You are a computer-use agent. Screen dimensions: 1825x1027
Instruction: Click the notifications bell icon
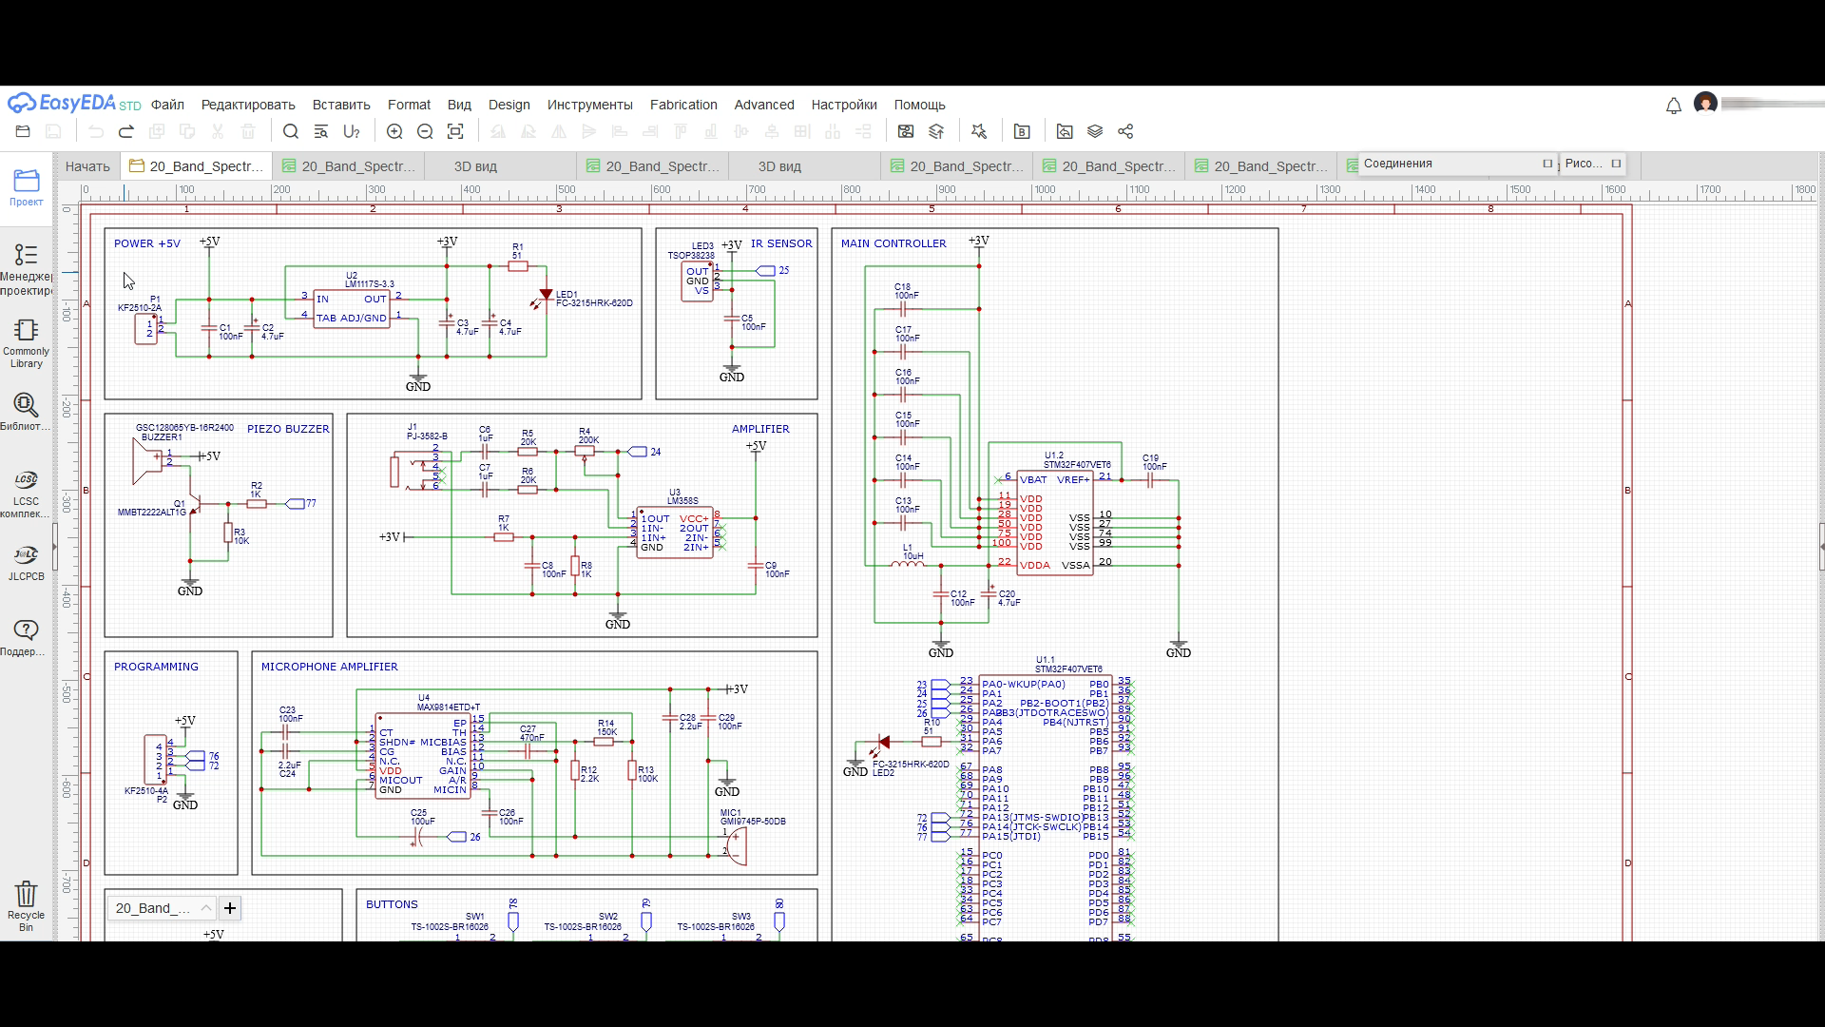click(1674, 106)
